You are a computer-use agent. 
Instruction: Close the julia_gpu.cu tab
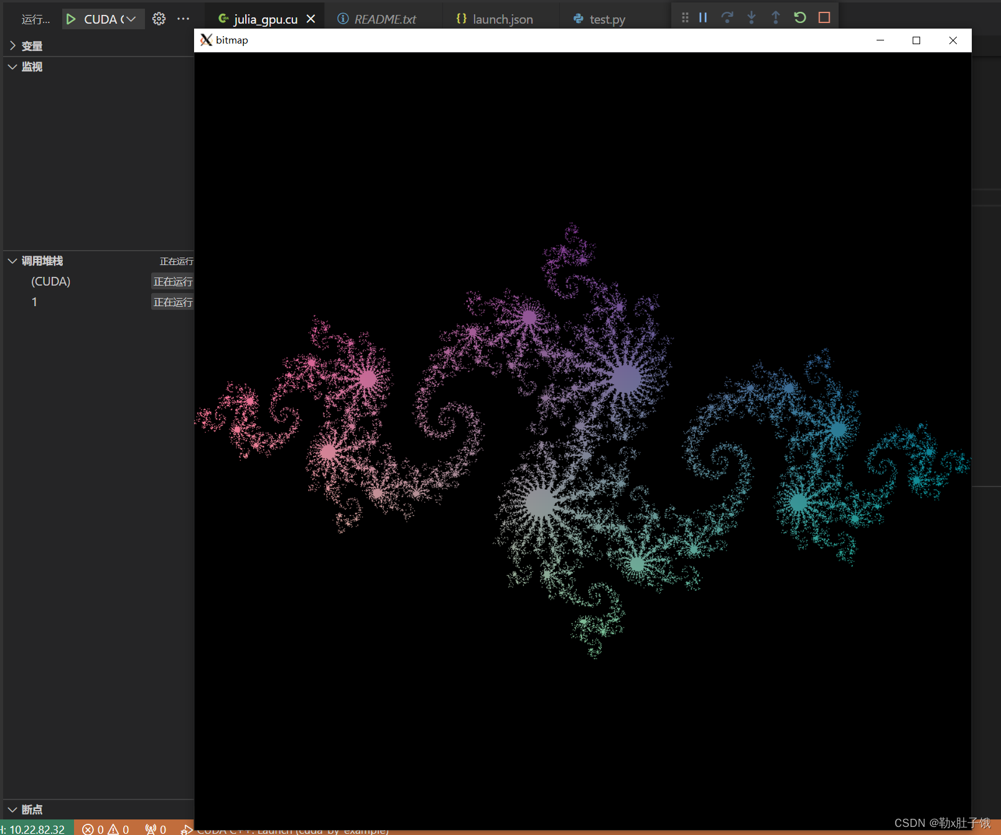click(311, 19)
